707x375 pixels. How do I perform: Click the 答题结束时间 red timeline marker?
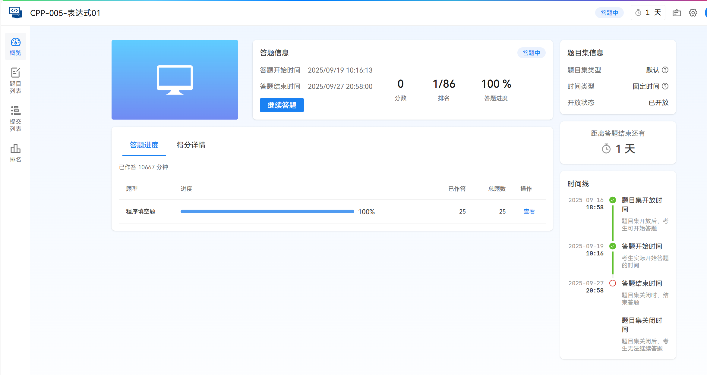(612, 283)
